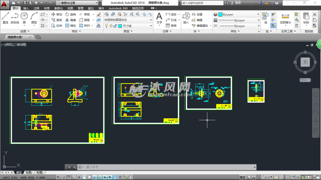This screenshot has height=180, width=321.
Task: Open the Autodesk 360 ribbon tab
Action: (118, 8)
